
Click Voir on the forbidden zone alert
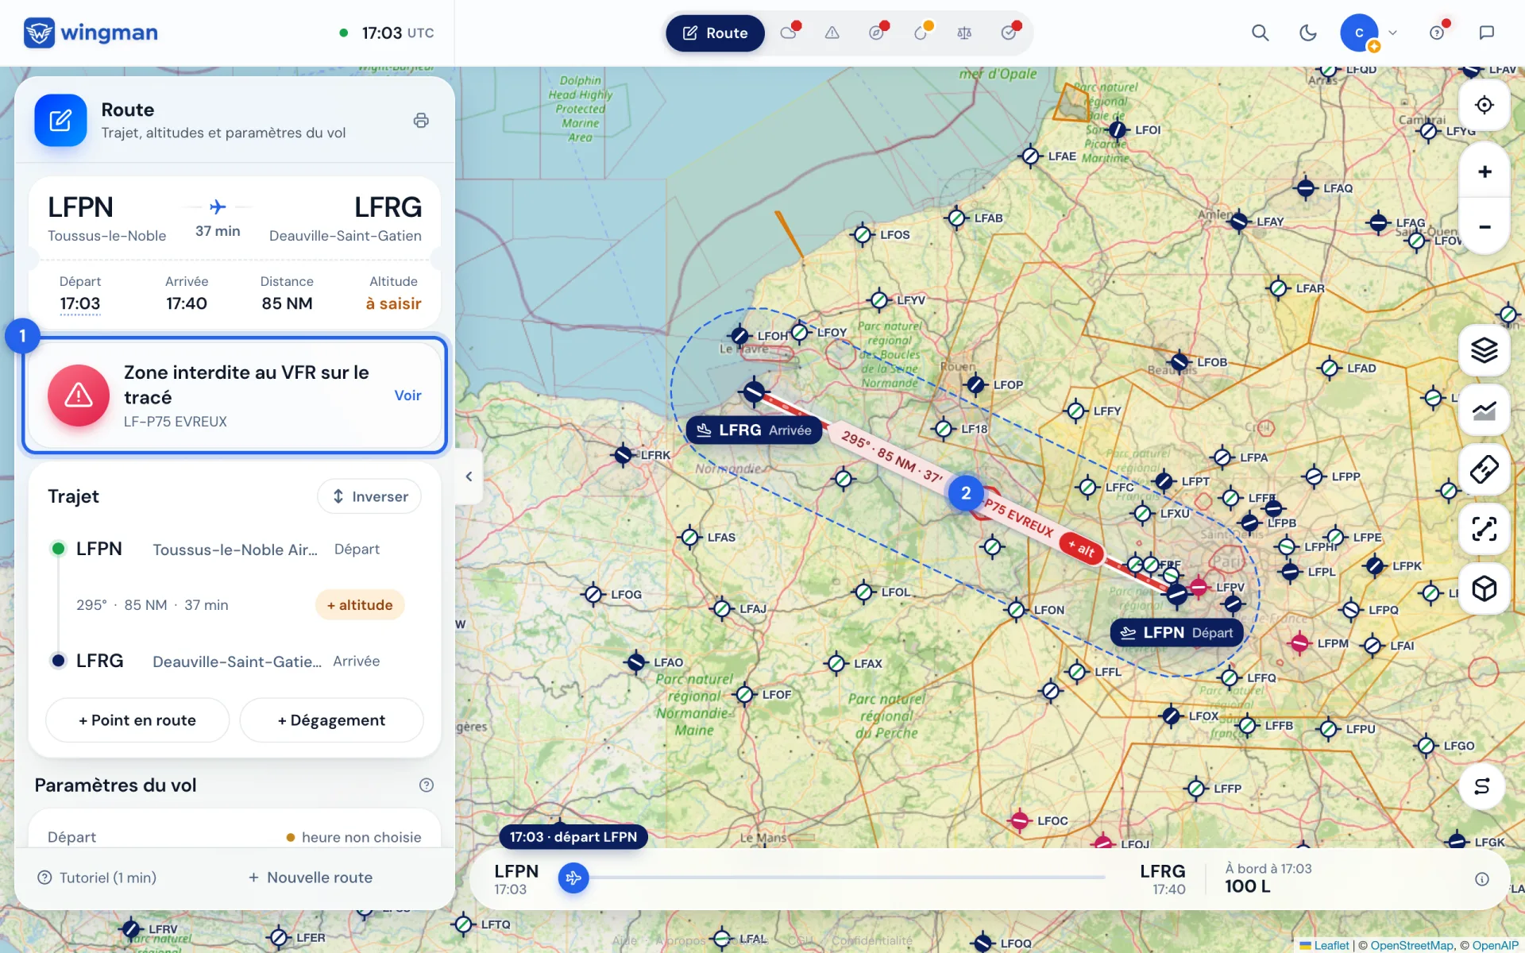pos(407,395)
